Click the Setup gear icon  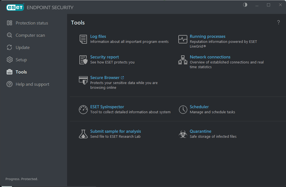click(10, 60)
